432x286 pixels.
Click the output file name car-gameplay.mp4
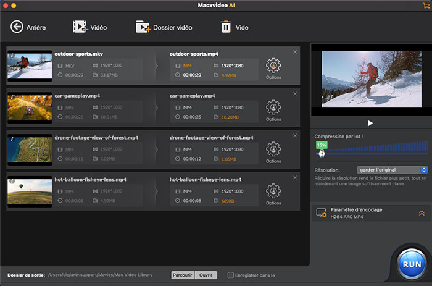[193, 96]
